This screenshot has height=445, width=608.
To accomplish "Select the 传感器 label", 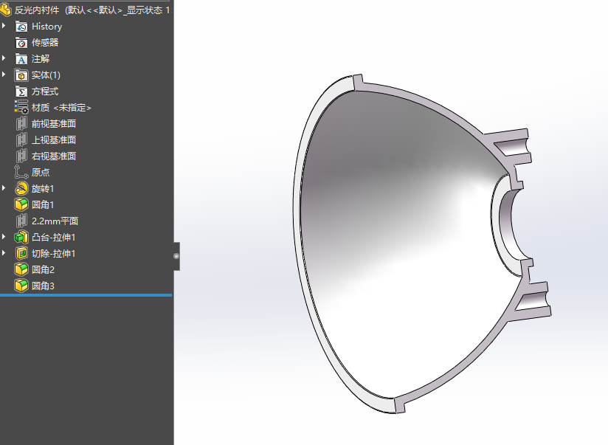I will [45, 43].
